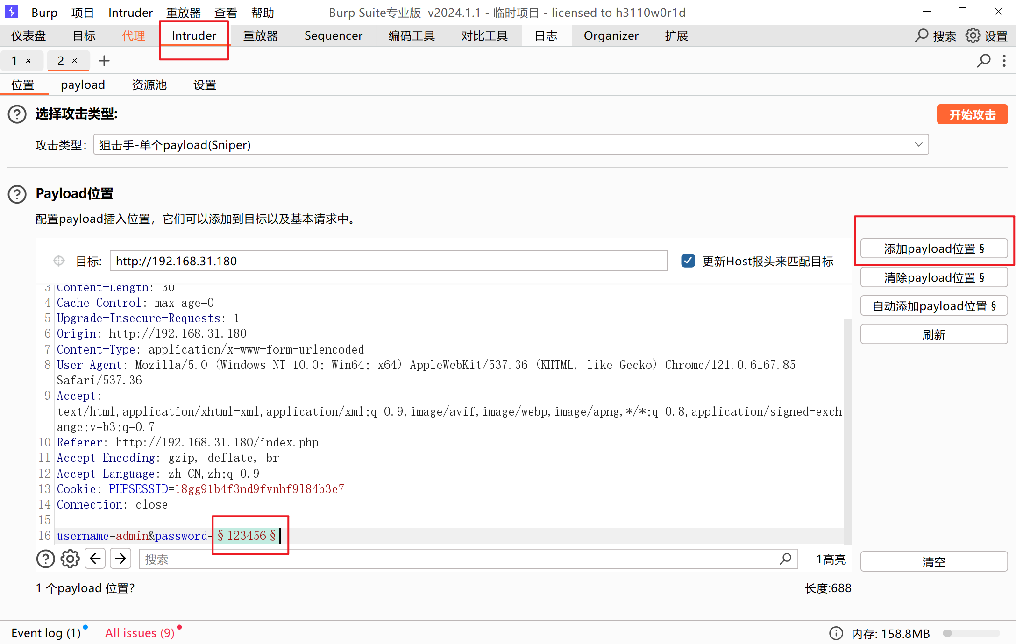The image size is (1016, 644).
Task: Click the 清空 button
Action: tap(934, 561)
